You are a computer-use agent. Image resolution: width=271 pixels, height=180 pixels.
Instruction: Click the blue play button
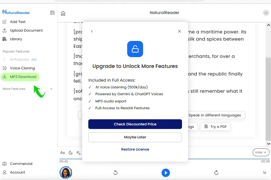coord(166,172)
